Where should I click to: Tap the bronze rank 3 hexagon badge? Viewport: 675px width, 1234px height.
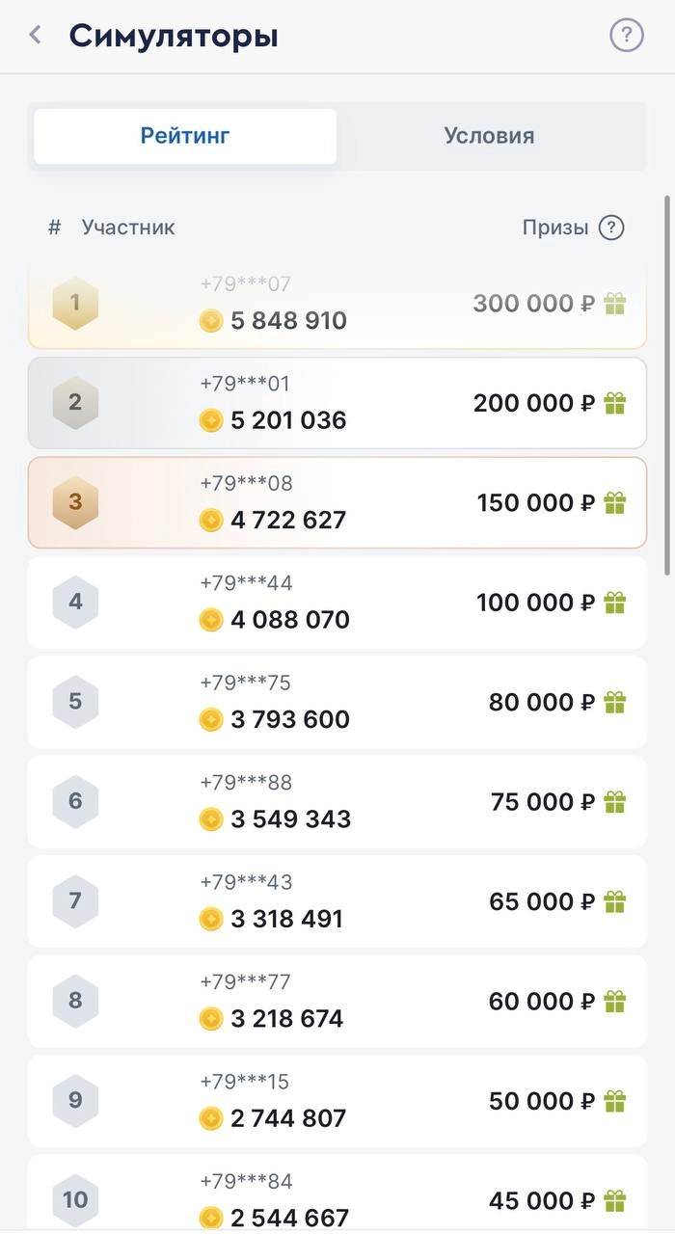75,502
